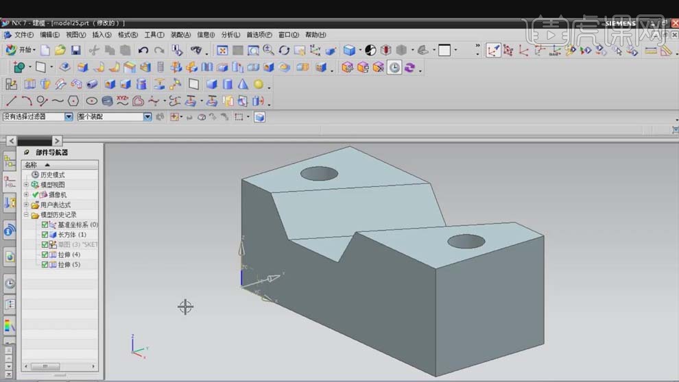Toggle the 拉伸 (4) feature checkbox
679x382 pixels.
click(x=45, y=255)
